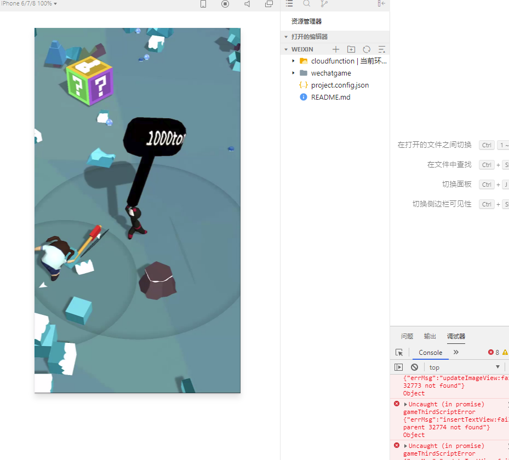The height and width of the screenshot is (460, 509).
Task: Click the mystery question-mark box in game
Action: (90, 81)
